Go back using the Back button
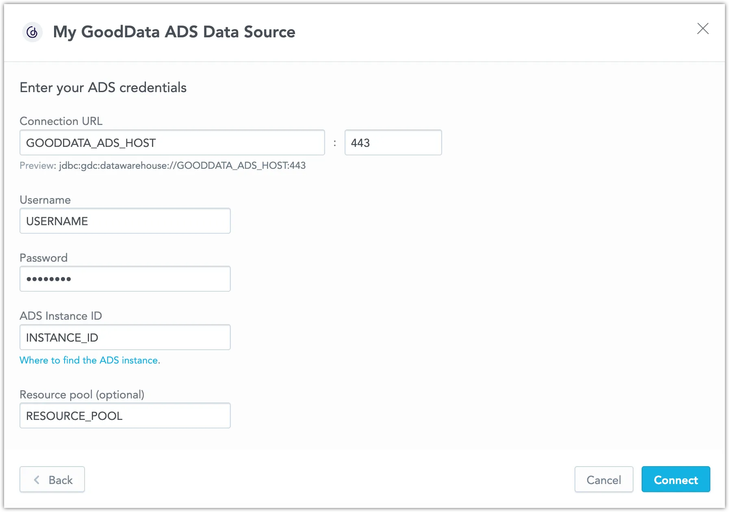This screenshot has width=729, height=512. [x=52, y=480]
